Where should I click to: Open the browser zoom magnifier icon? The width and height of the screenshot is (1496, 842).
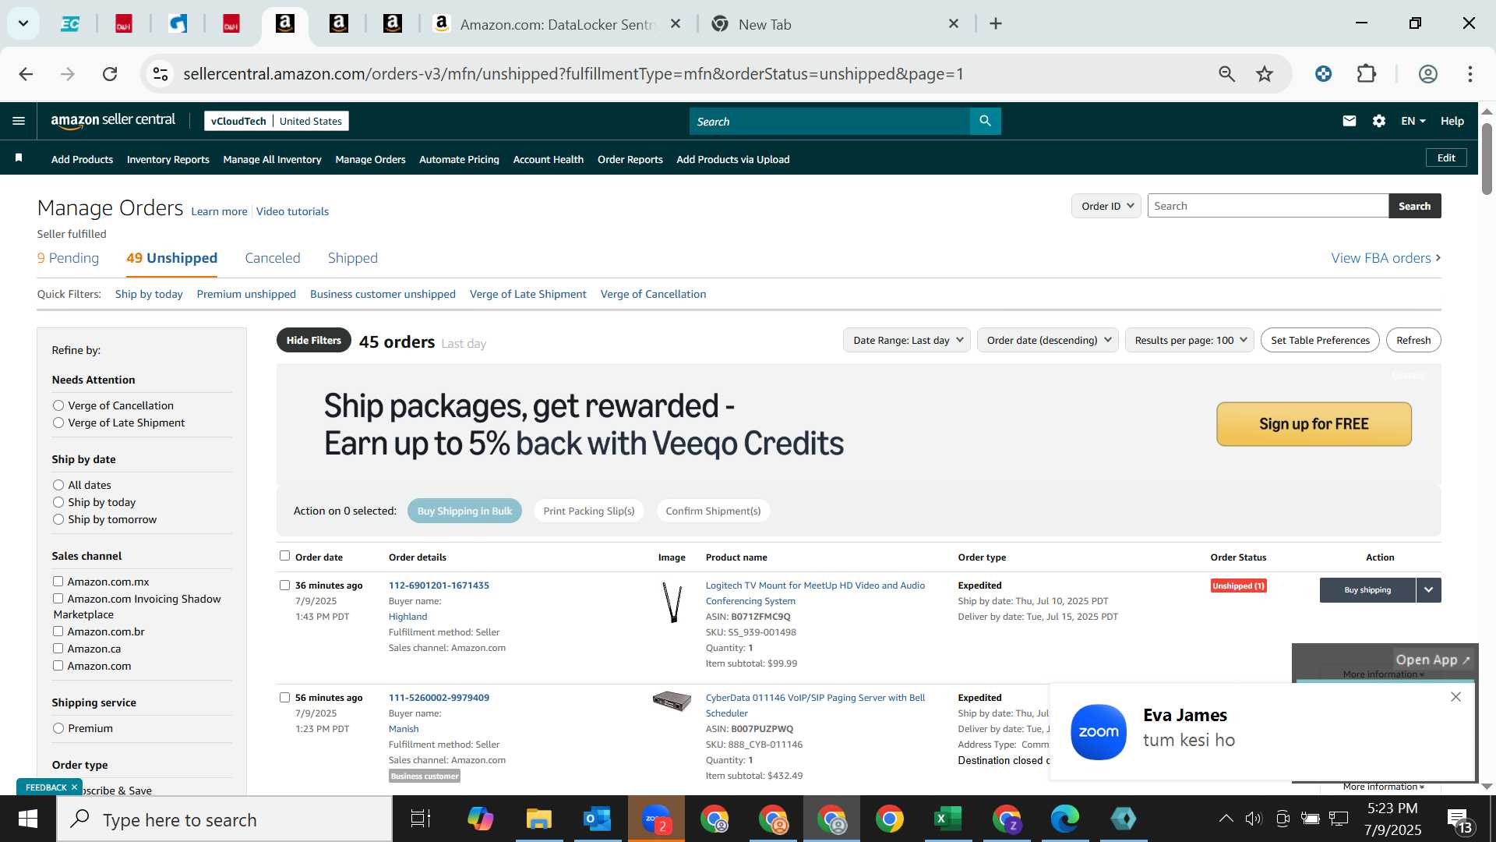coord(1227,74)
